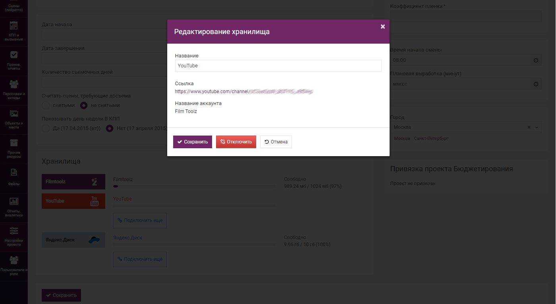Open the YouTube storage name link
Viewport: 556px width, 304px height.
pyautogui.click(x=122, y=199)
